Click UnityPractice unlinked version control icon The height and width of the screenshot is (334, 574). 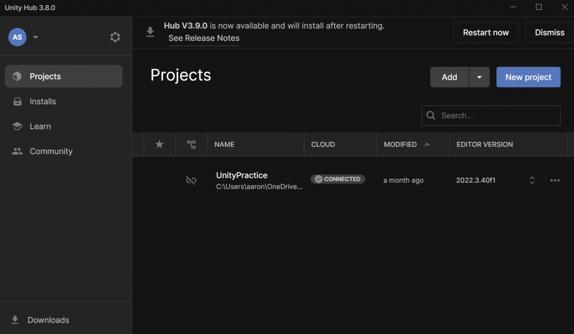191,180
